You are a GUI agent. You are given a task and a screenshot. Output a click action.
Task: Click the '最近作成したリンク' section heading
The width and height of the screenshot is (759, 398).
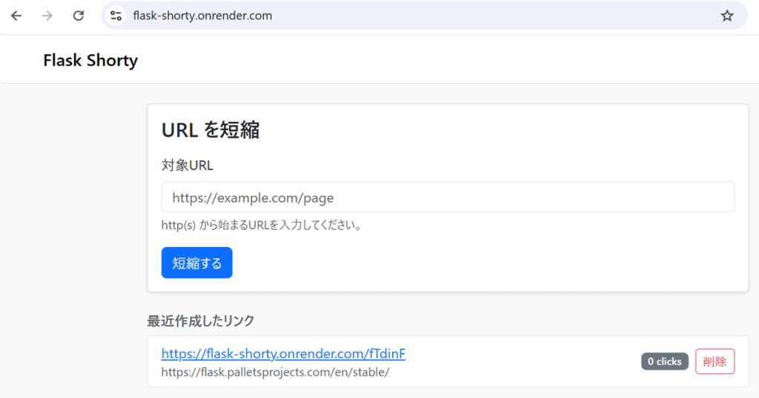pos(201,320)
